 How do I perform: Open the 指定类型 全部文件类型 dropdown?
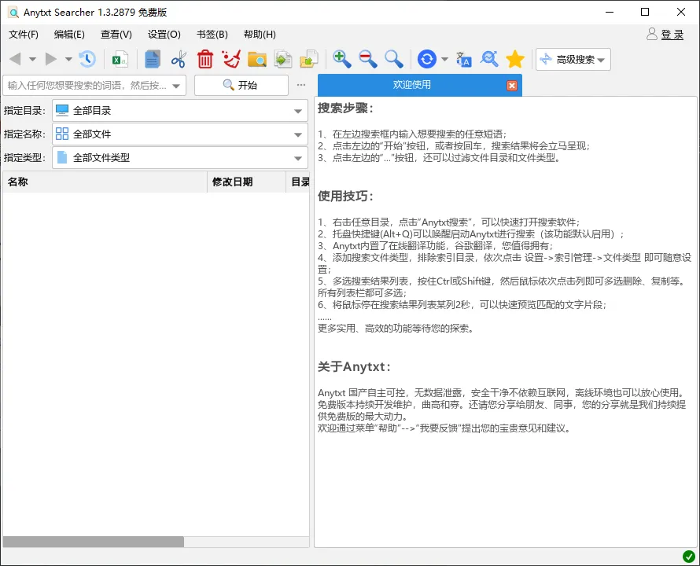coord(180,157)
